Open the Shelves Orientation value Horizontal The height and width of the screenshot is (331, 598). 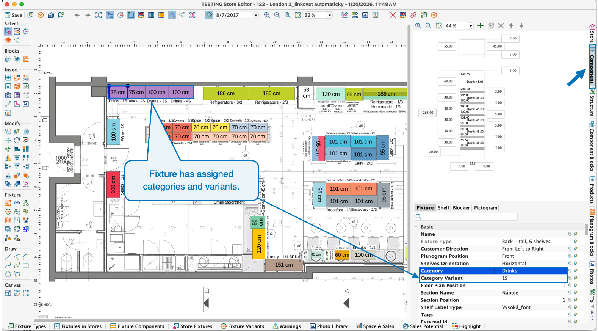click(514, 264)
